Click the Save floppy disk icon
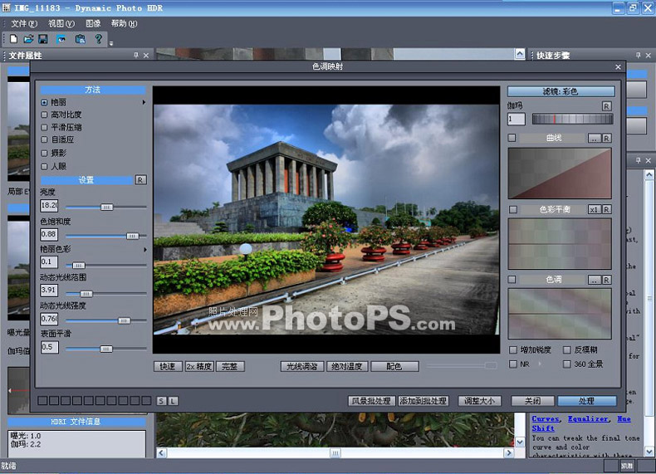Image resolution: width=656 pixels, height=474 pixels. (x=43, y=39)
